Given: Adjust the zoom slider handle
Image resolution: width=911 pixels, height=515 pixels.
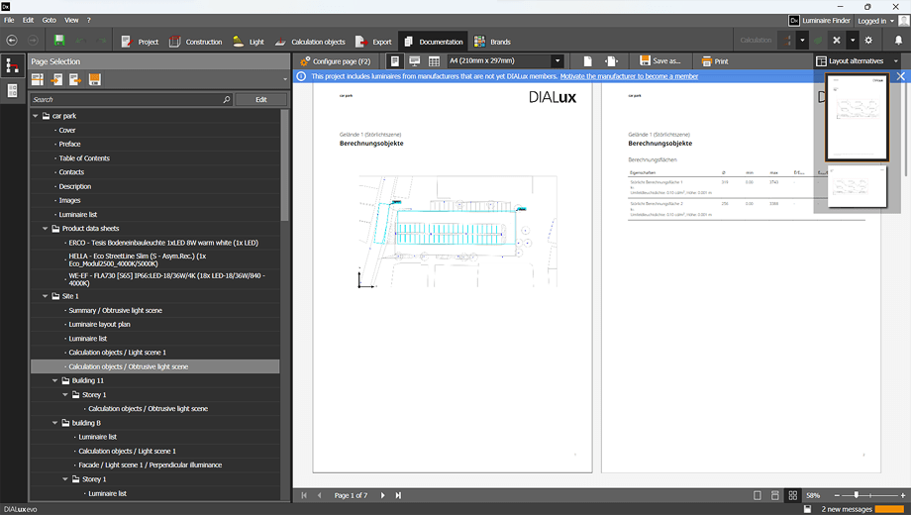Looking at the screenshot, I should coord(856,495).
